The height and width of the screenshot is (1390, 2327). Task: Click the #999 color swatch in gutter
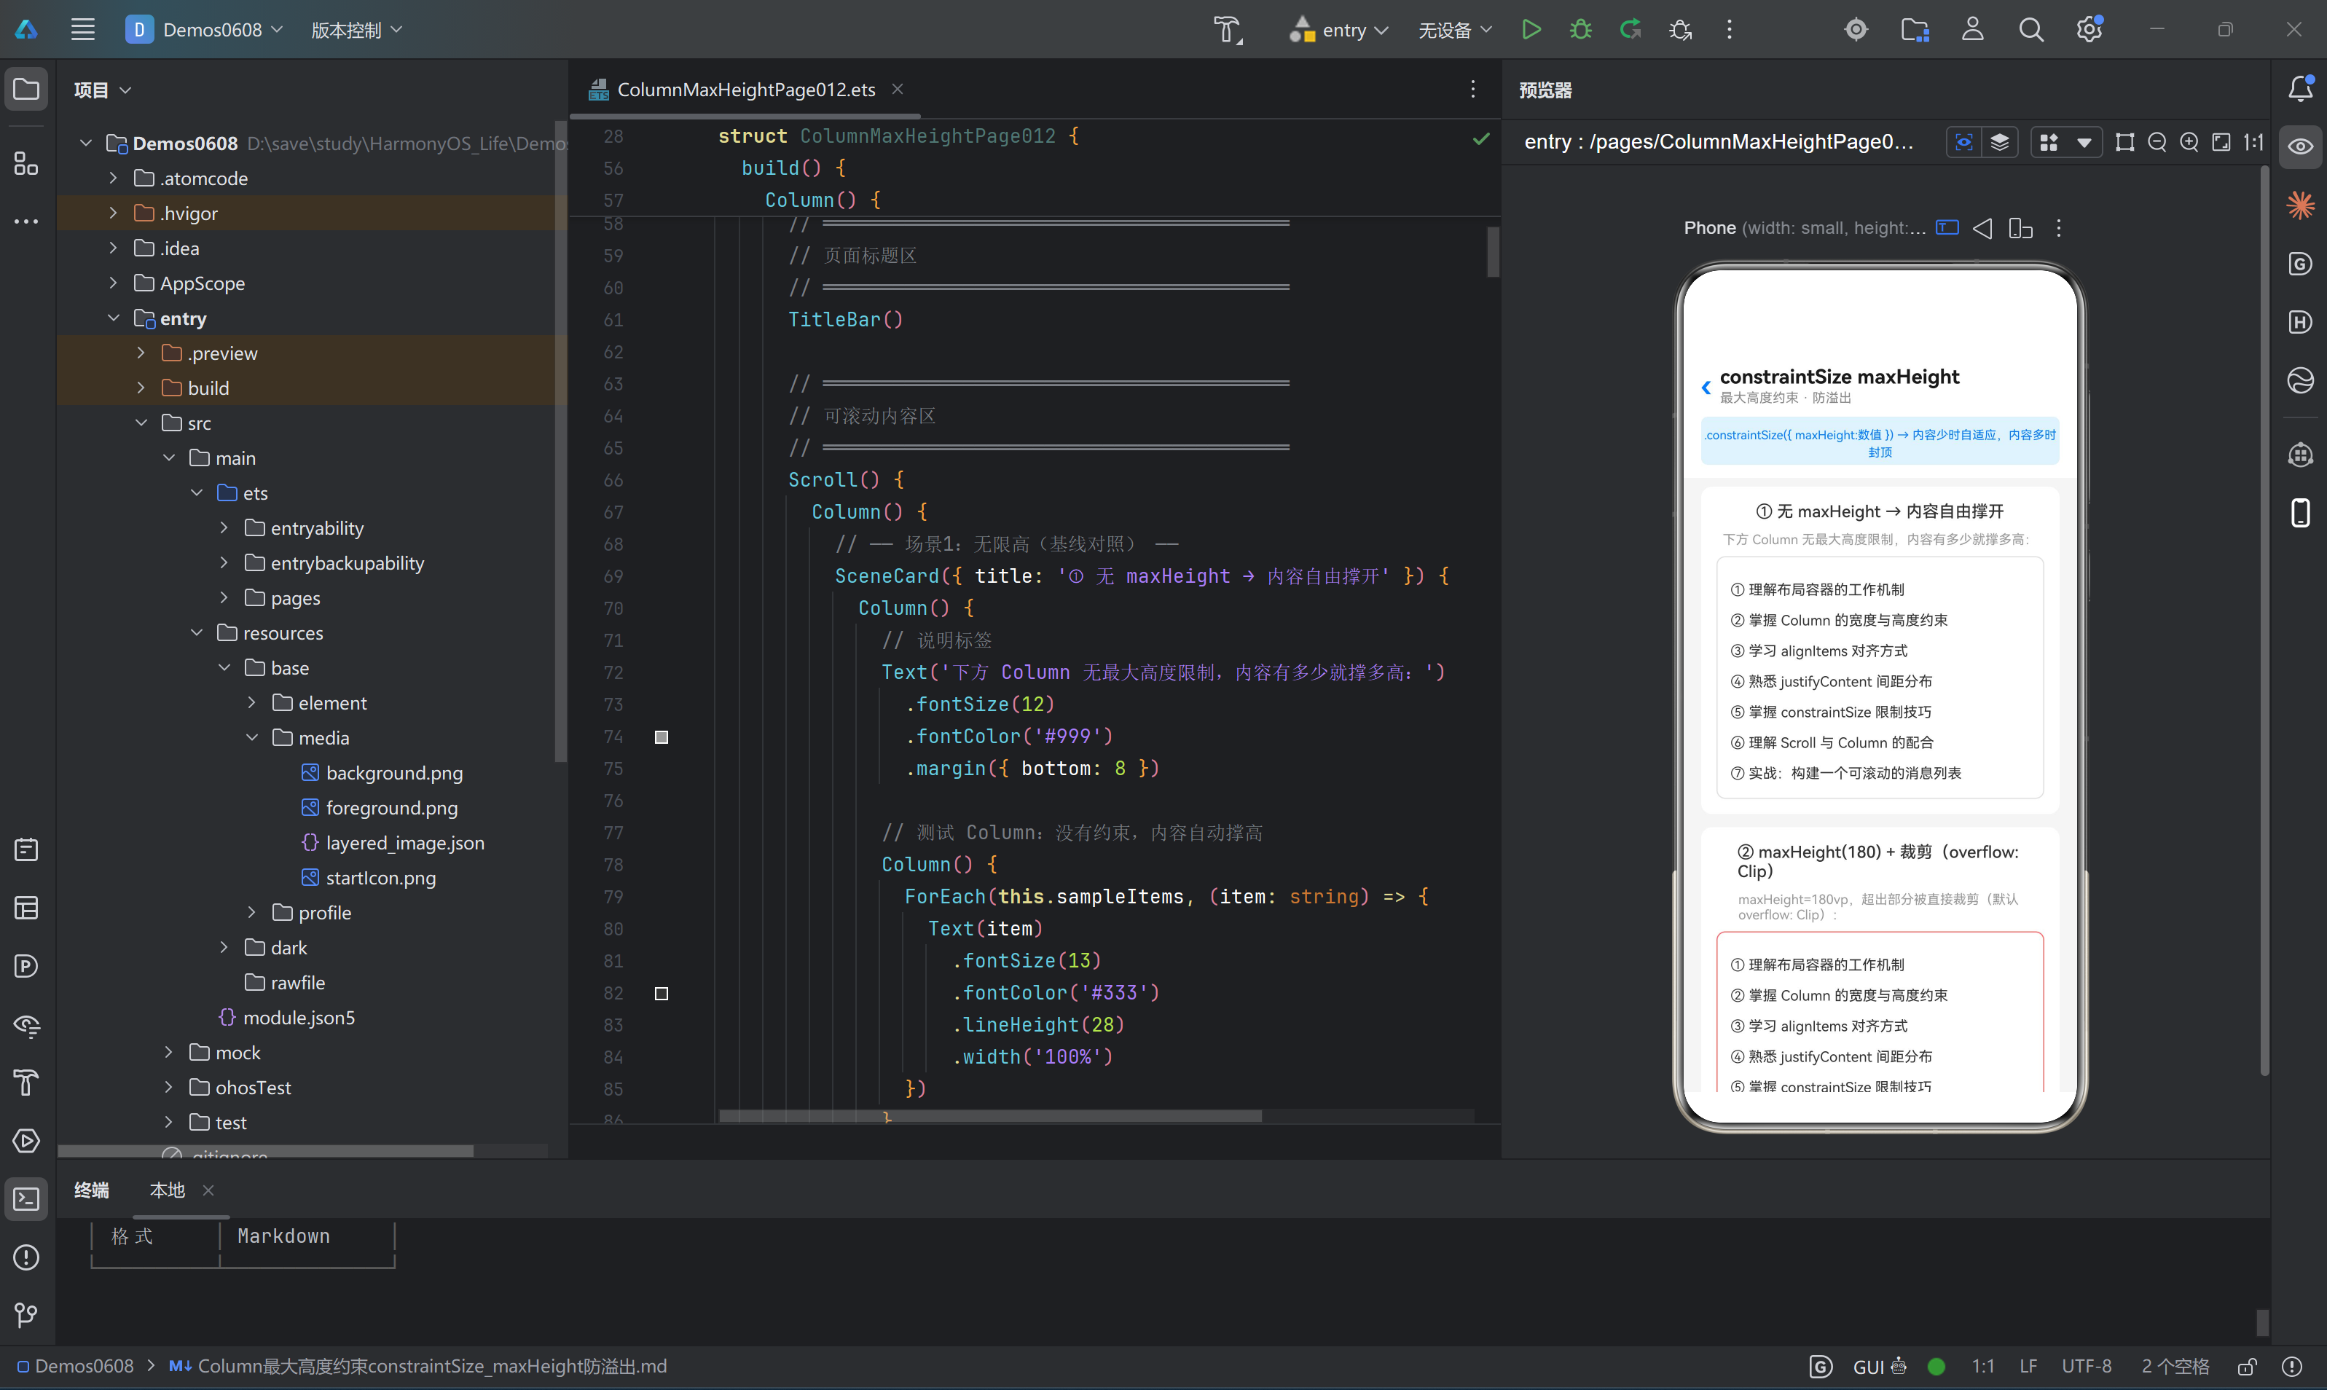click(x=661, y=737)
